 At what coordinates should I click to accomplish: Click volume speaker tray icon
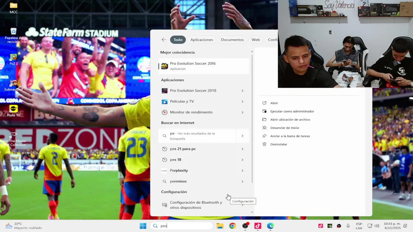377,226
